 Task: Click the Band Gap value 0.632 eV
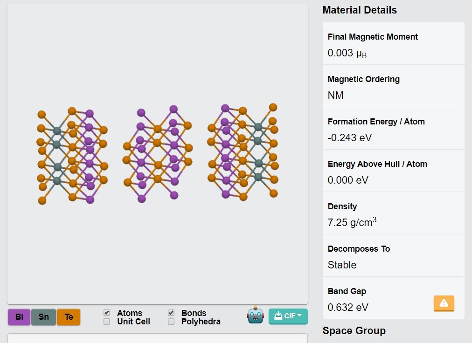pyautogui.click(x=347, y=307)
